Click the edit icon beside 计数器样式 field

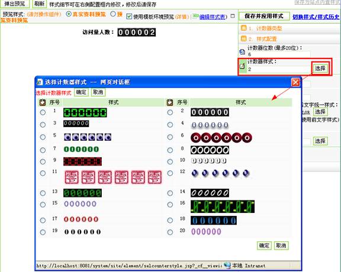tap(242, 66)
